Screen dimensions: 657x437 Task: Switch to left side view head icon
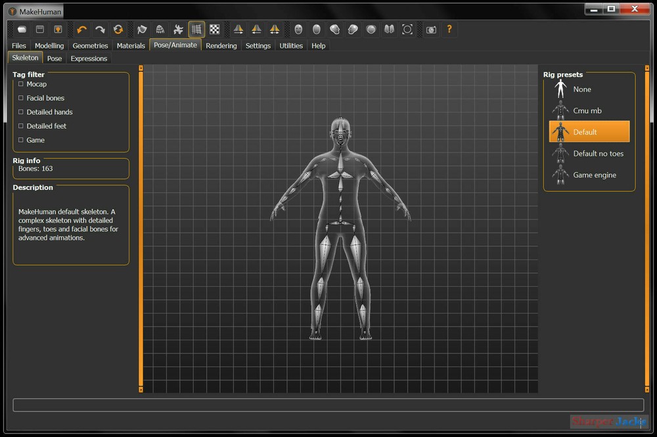(x=334, y=30)
